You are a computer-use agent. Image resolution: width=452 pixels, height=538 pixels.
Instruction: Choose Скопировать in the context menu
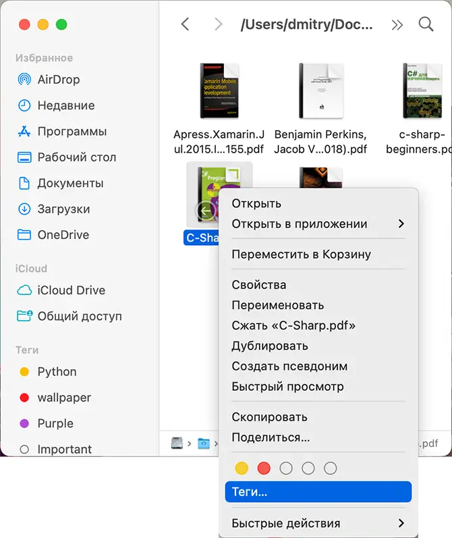click(x=270, y=417)
